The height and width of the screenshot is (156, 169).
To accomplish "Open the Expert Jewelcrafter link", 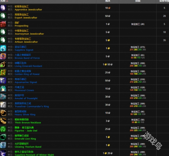I will [26, 18].
